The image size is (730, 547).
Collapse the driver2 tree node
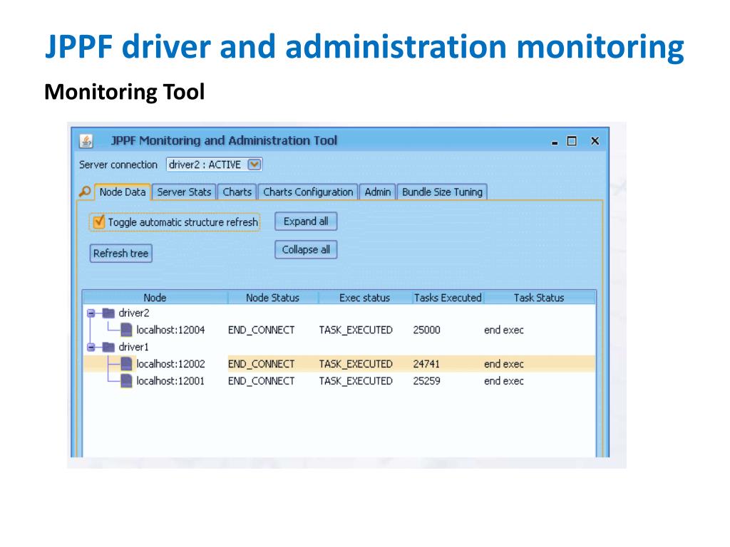[x=91, y=313]
